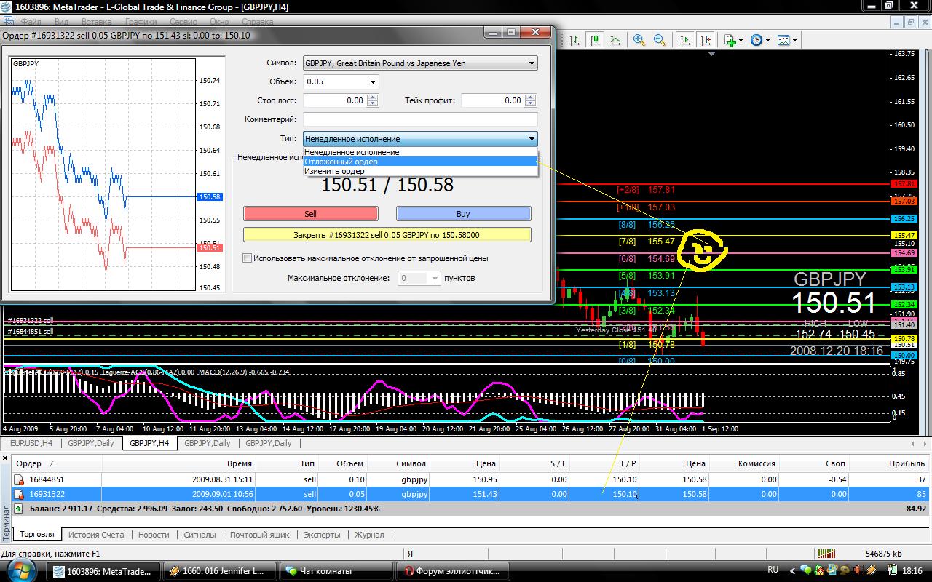Open the periodicity clock icon

pyautogui.click(x=757, y=40)
